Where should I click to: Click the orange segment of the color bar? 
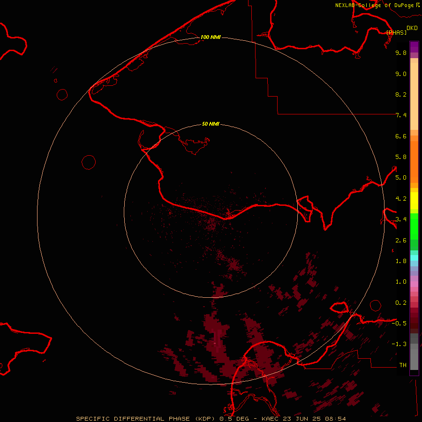[414, 162]
